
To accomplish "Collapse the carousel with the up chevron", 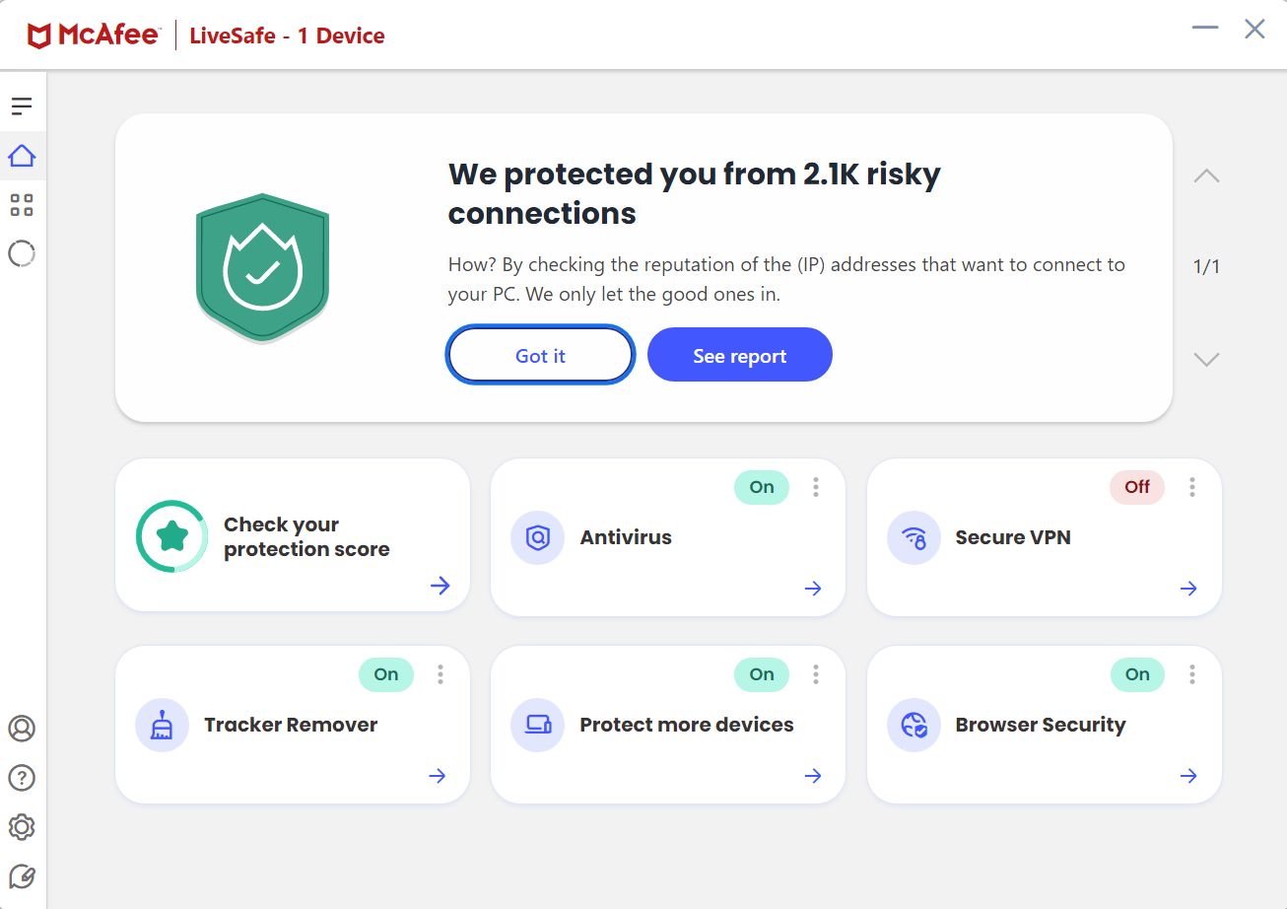I will pos(1206,175).
